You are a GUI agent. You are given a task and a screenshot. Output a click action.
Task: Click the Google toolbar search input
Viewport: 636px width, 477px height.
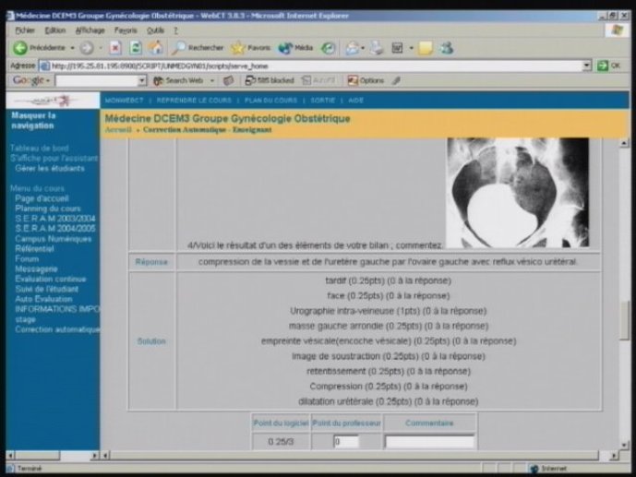tap(97, 80)
